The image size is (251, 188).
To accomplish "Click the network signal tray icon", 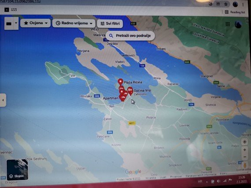I will [x=225, y=181].
